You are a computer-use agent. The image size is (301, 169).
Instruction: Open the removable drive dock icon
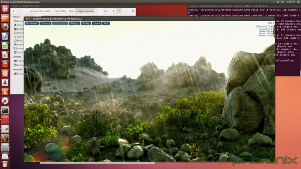[x=5, y=156]
